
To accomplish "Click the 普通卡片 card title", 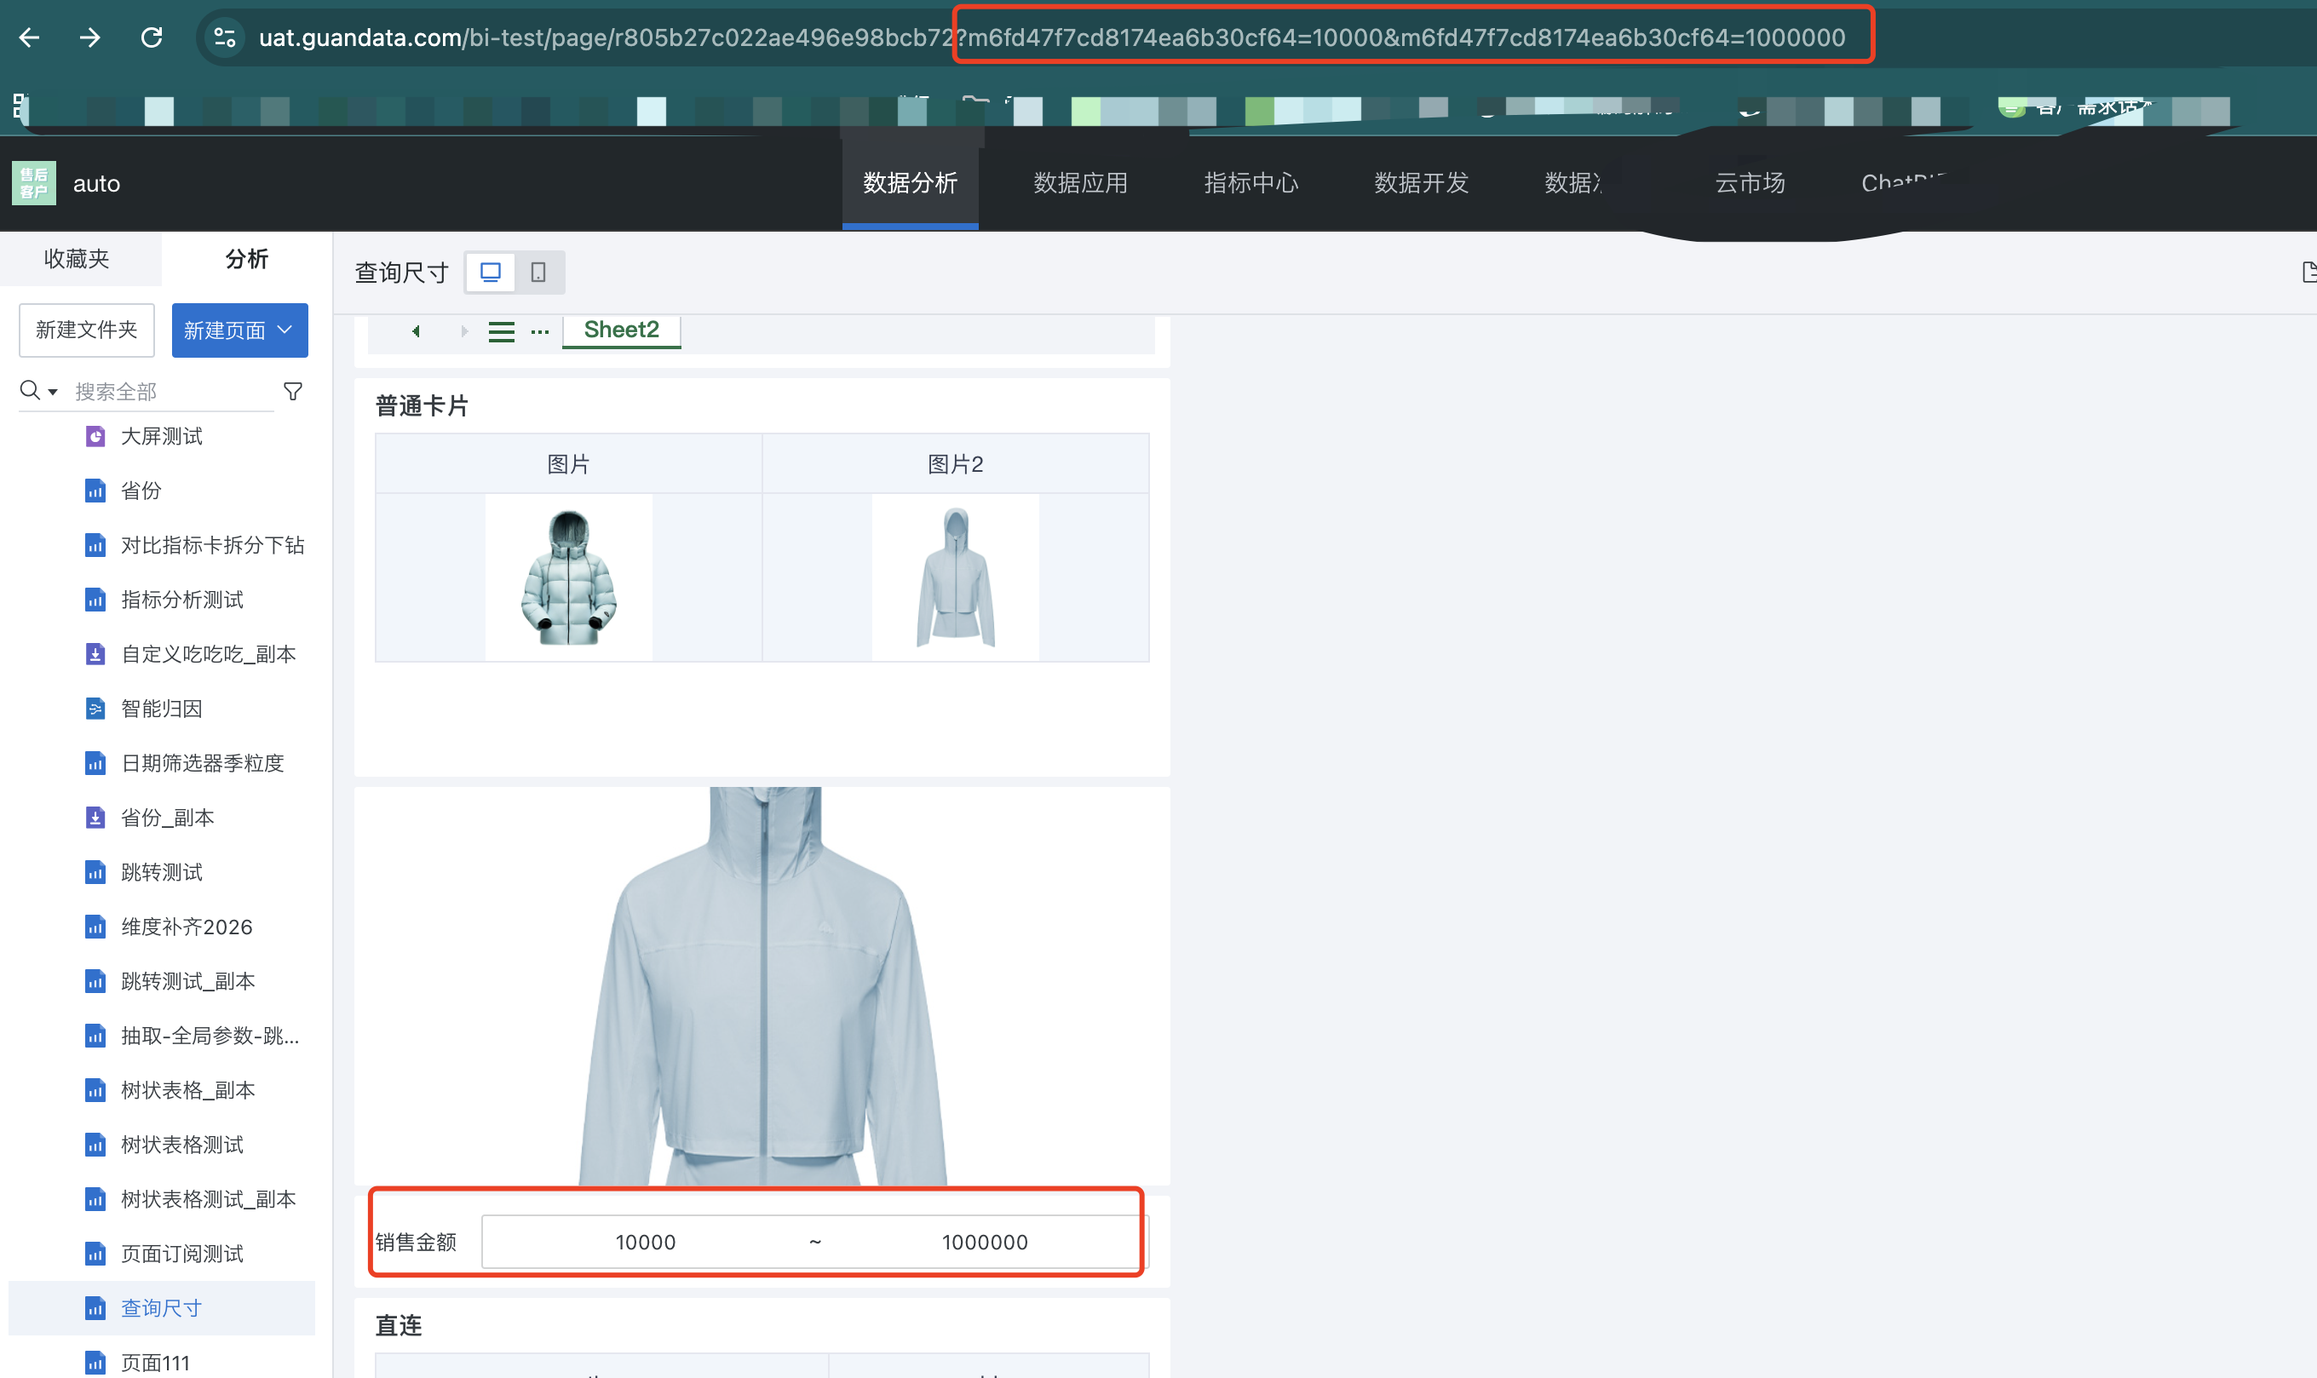I will coord(422,405).
